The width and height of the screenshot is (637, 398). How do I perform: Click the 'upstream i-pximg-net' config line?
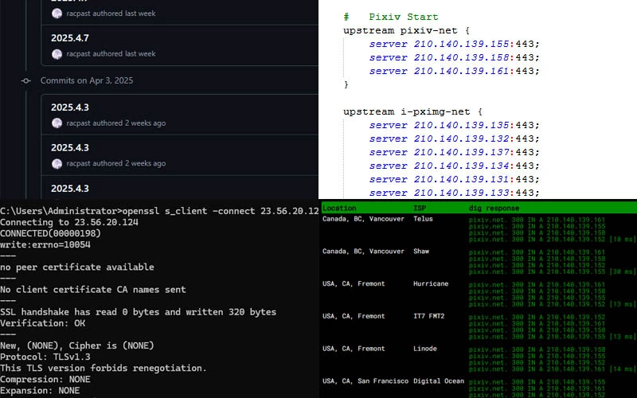pyautogui.click(x=413, y=111)
